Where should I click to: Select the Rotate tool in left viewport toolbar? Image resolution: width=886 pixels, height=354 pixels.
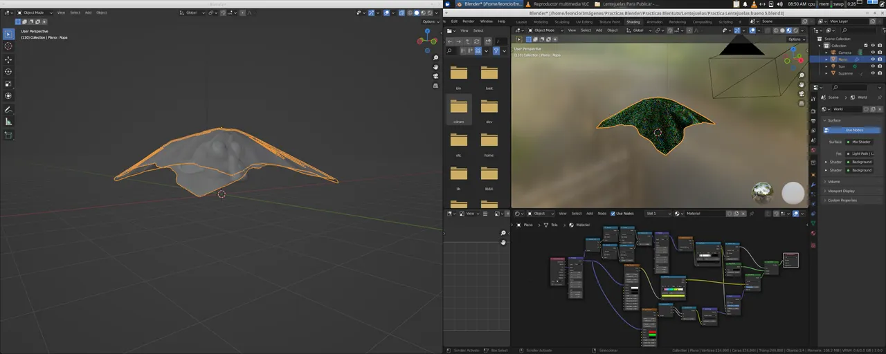pos(8,72)
